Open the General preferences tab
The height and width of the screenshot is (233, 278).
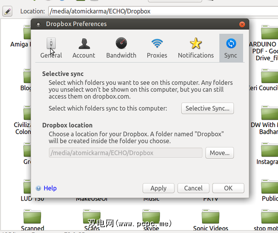(51, 48)
